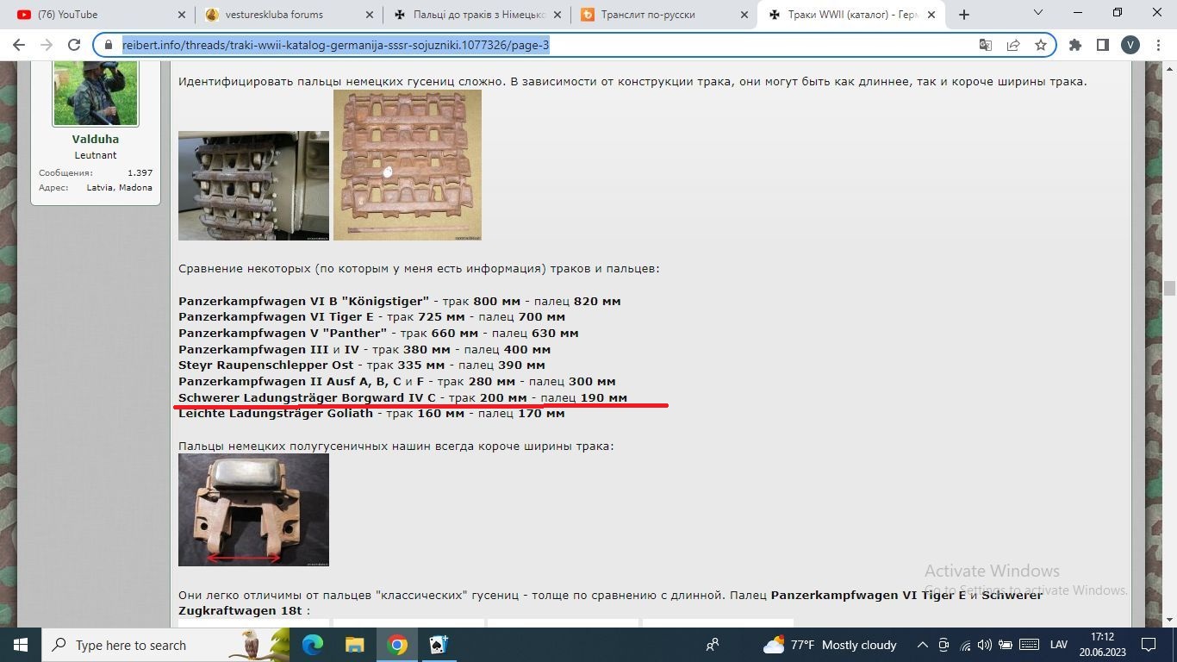The height and width of the screenshot is (662, 1177).
Task: Open the touch keyboard tray icon
Action: pos(1029,645)
